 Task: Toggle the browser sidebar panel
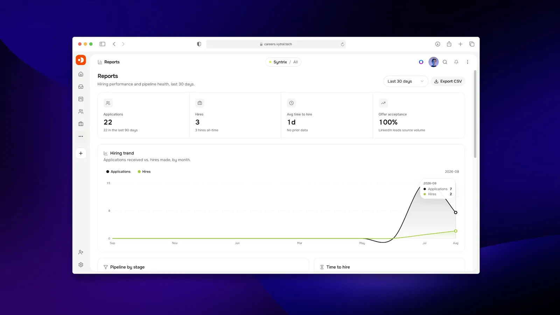103,44
